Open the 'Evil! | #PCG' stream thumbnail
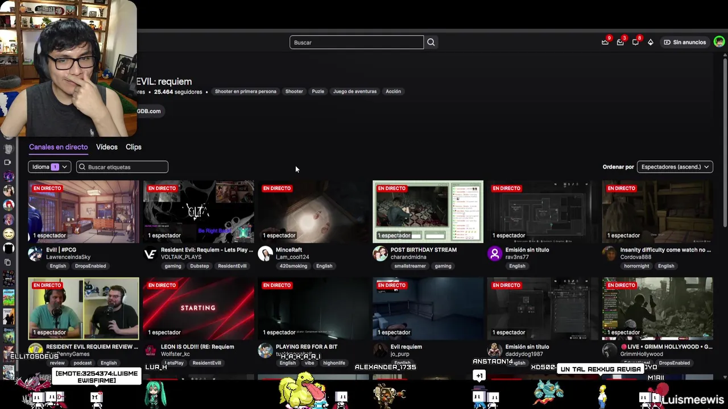728x409 pixels. tap(84, 212)
